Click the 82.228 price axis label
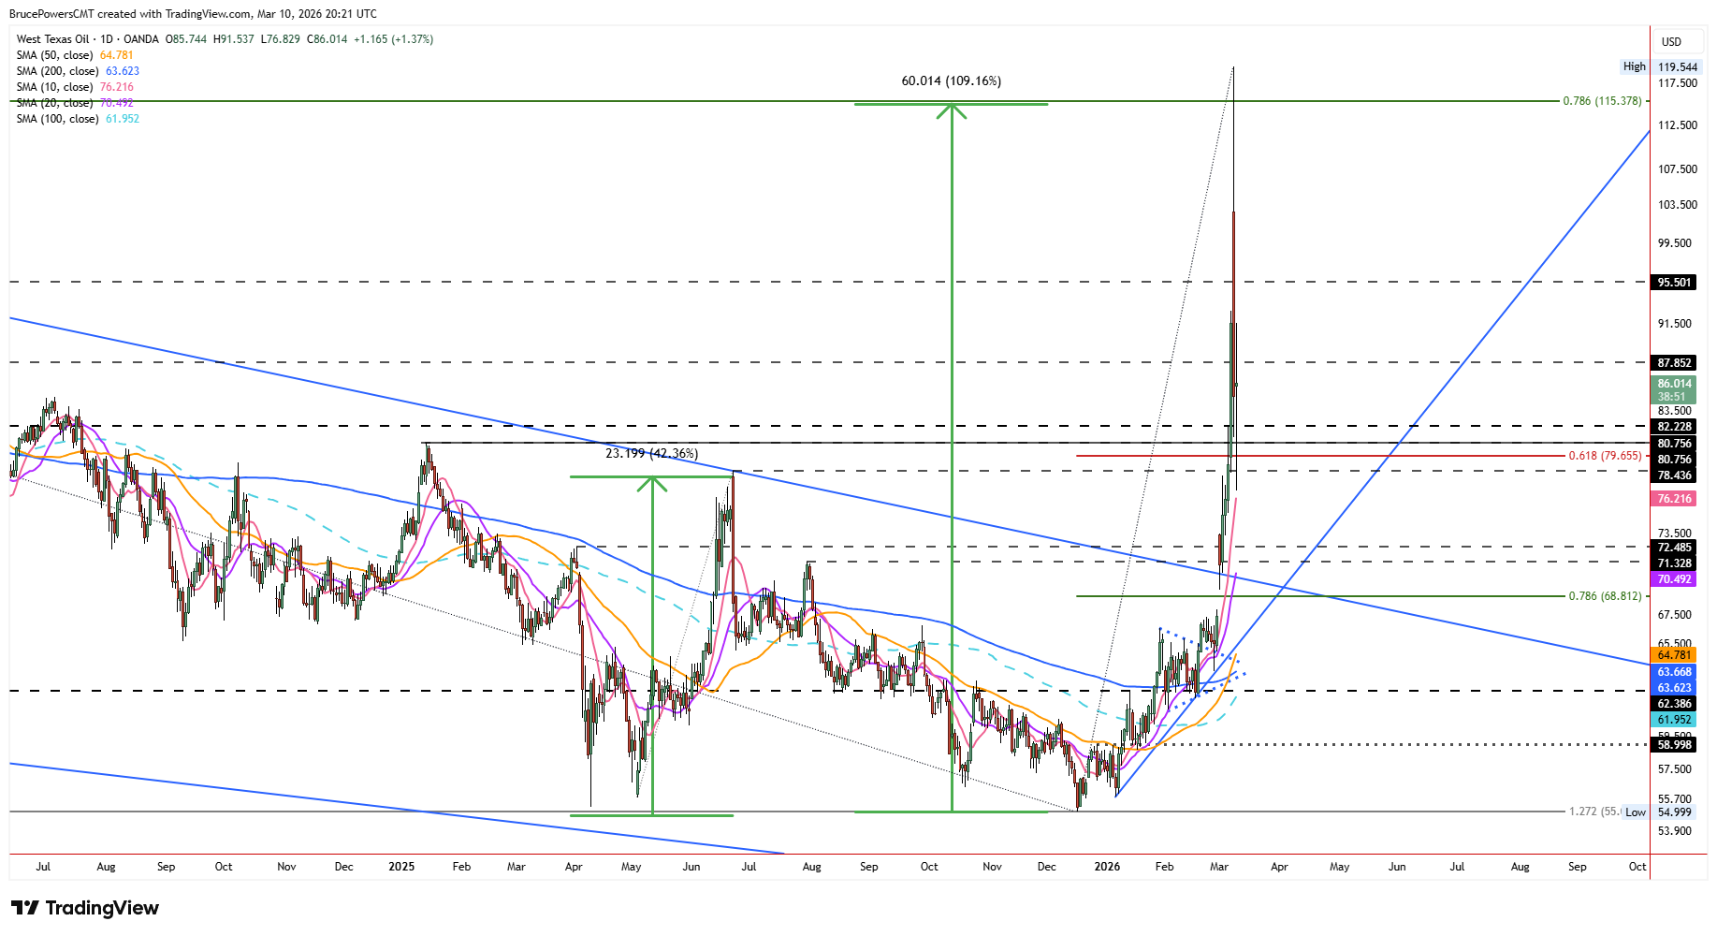This screenshot has width=1717, height=936. pos(1674,427)
